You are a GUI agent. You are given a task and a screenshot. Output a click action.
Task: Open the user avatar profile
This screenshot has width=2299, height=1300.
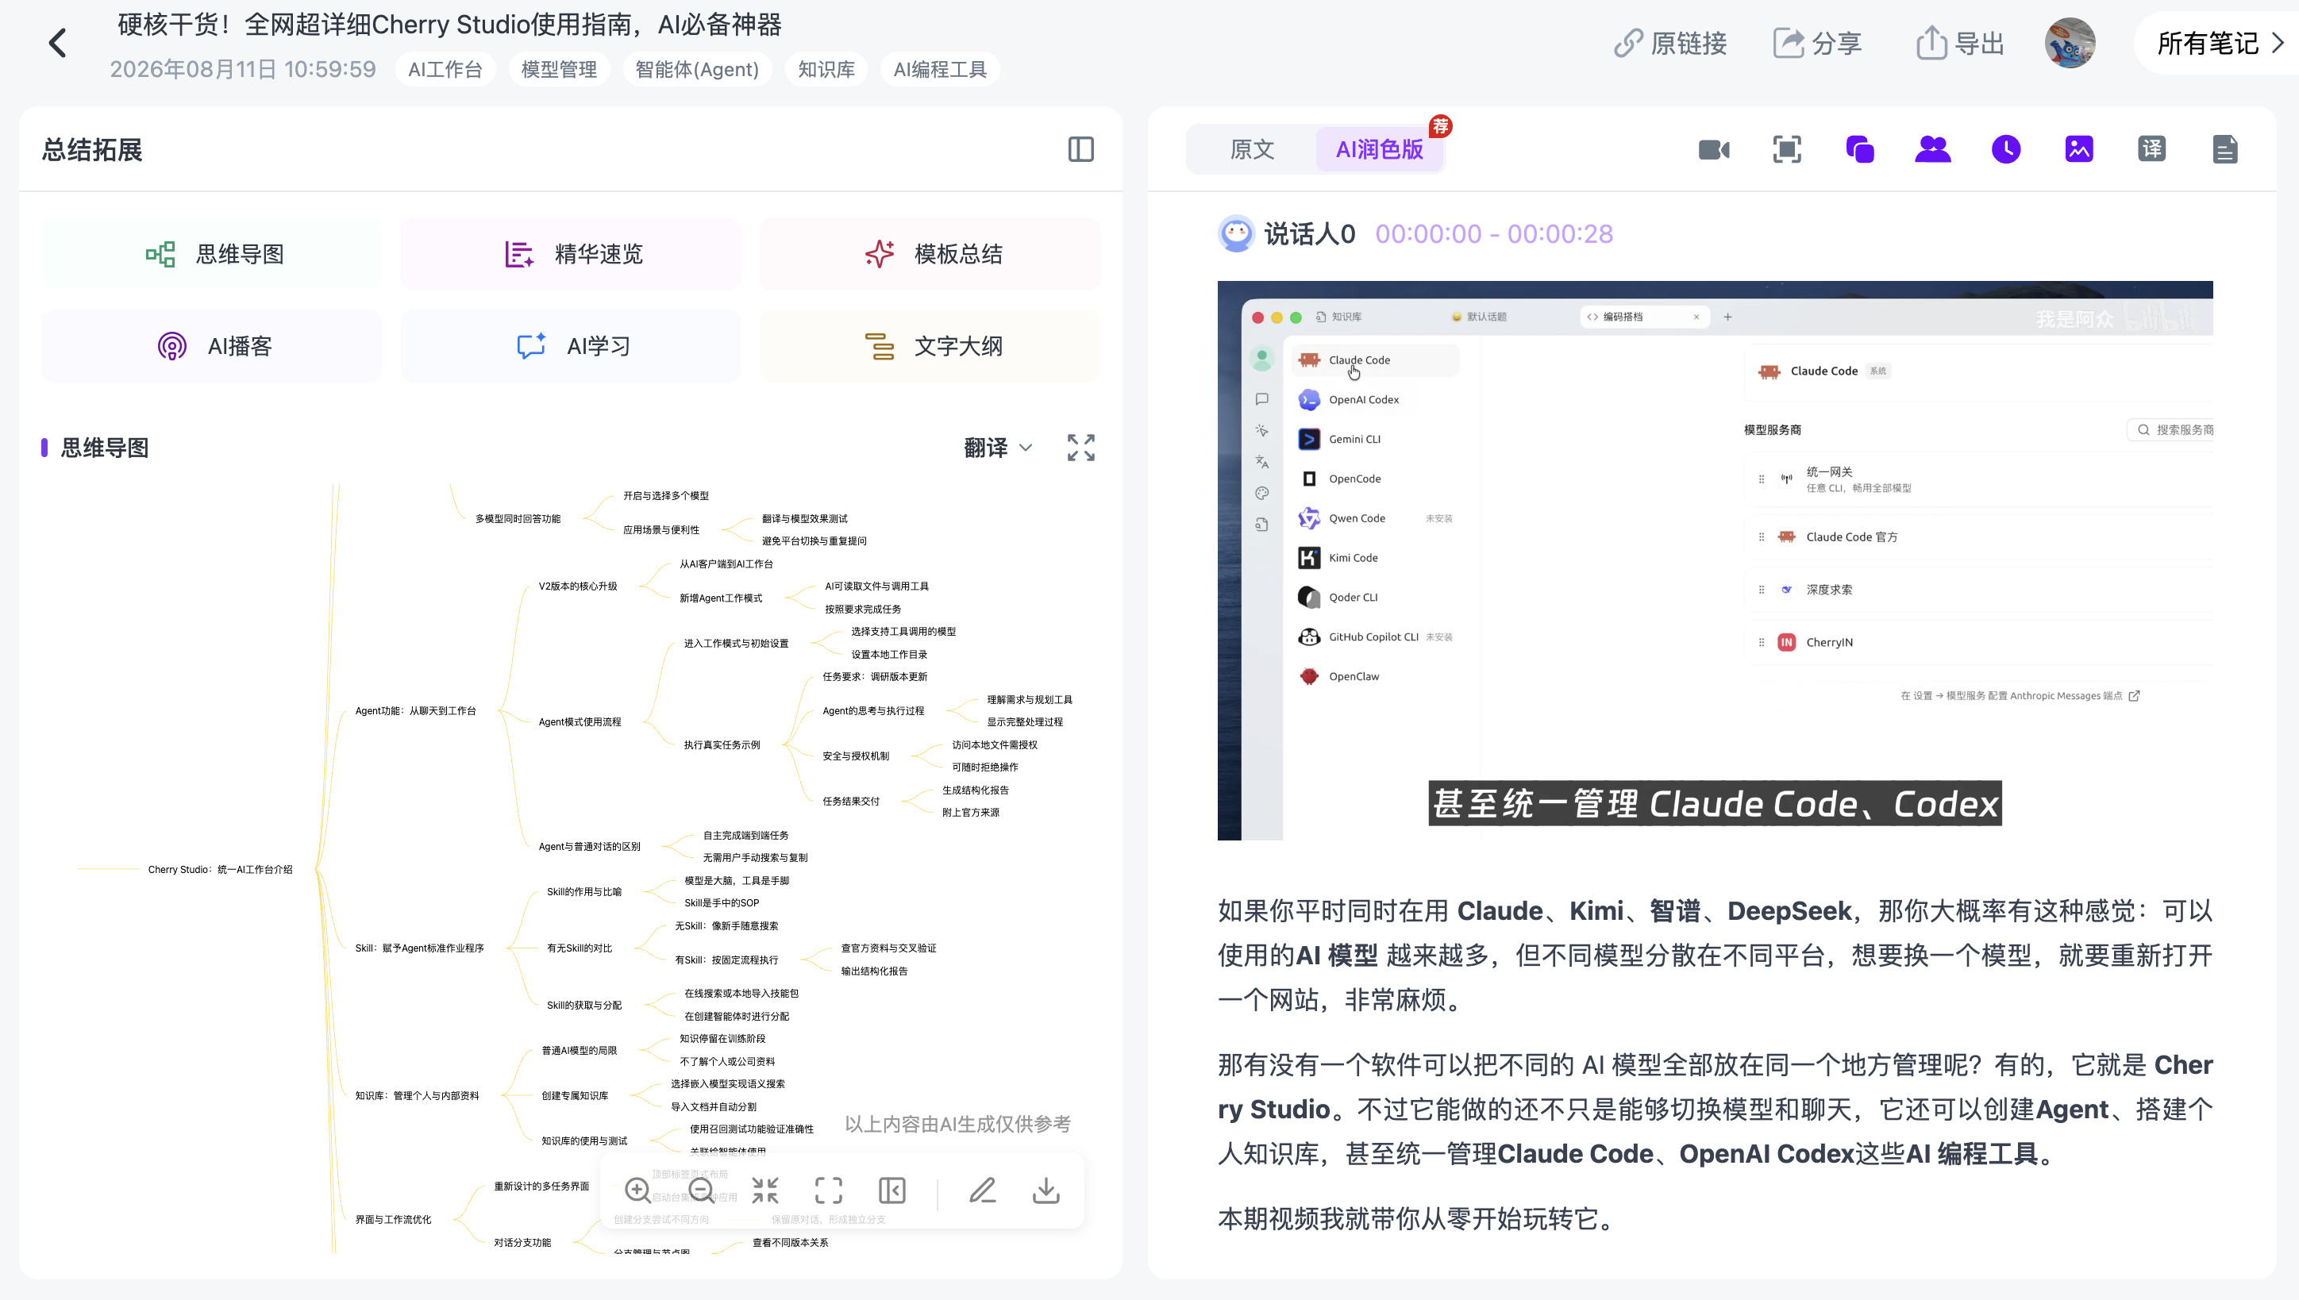point(2070,44)
